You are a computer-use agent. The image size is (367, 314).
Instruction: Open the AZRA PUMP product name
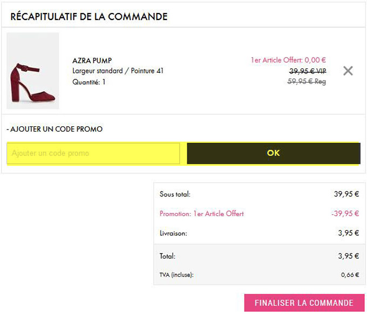pos(92,60)
